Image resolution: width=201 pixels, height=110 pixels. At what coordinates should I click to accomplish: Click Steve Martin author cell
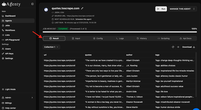(132, 107)
